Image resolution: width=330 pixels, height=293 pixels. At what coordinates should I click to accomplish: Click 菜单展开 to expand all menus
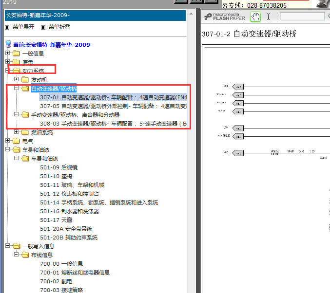pos(23,27)
